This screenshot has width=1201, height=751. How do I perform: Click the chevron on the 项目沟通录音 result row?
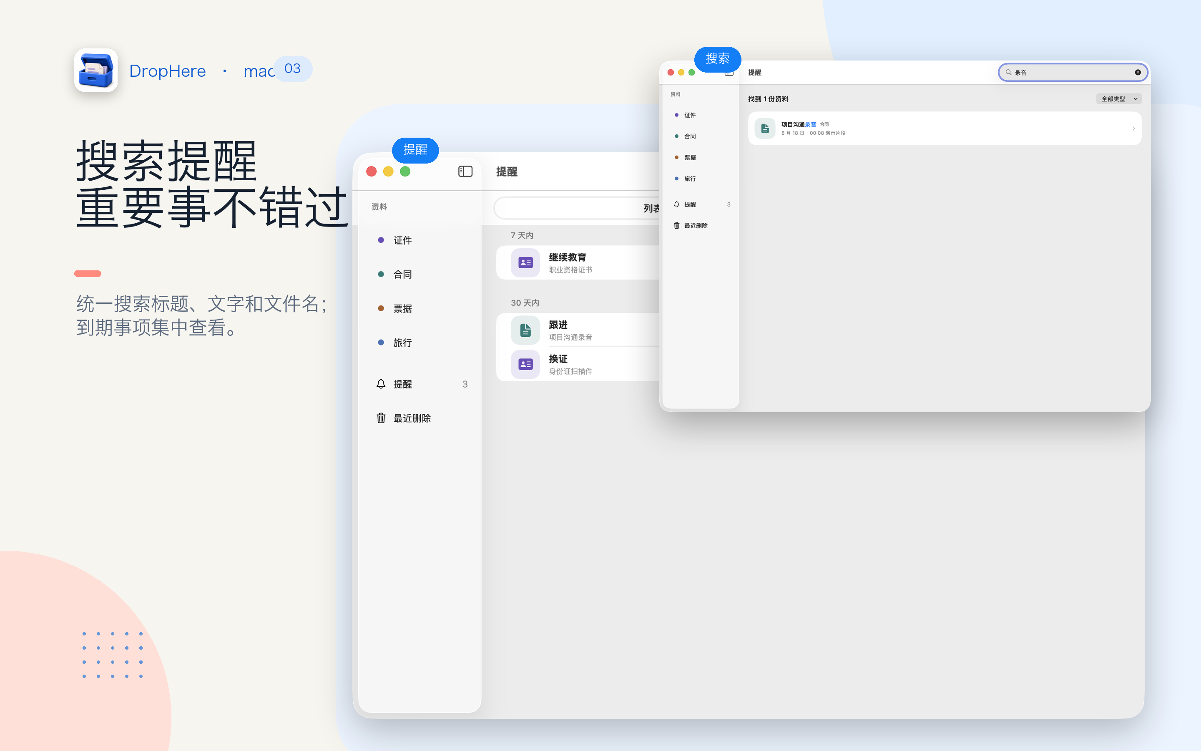coord(1133,128)
